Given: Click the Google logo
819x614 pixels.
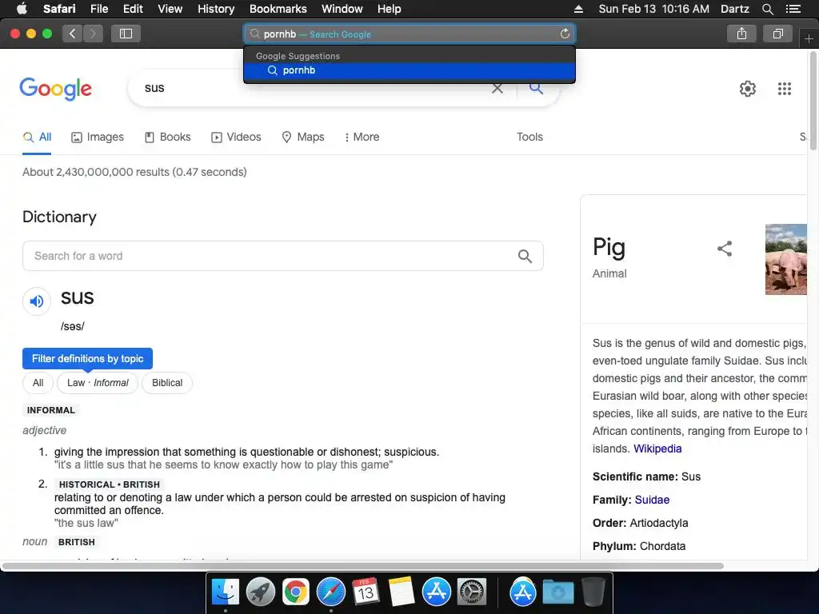Looking at the screenshot, I should coord(55,90).
